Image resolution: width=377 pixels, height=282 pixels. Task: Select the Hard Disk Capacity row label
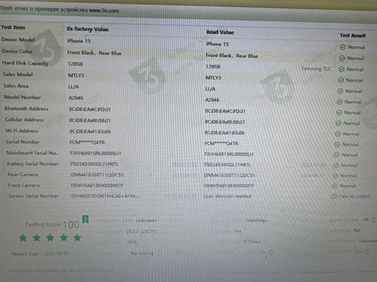[x=25, y=63]
